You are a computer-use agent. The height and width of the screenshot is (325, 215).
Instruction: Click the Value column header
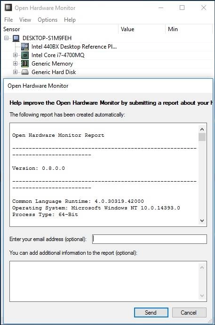142,29
